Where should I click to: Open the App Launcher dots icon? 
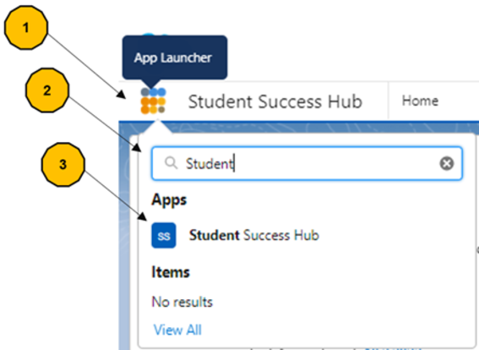click(153, 101)
